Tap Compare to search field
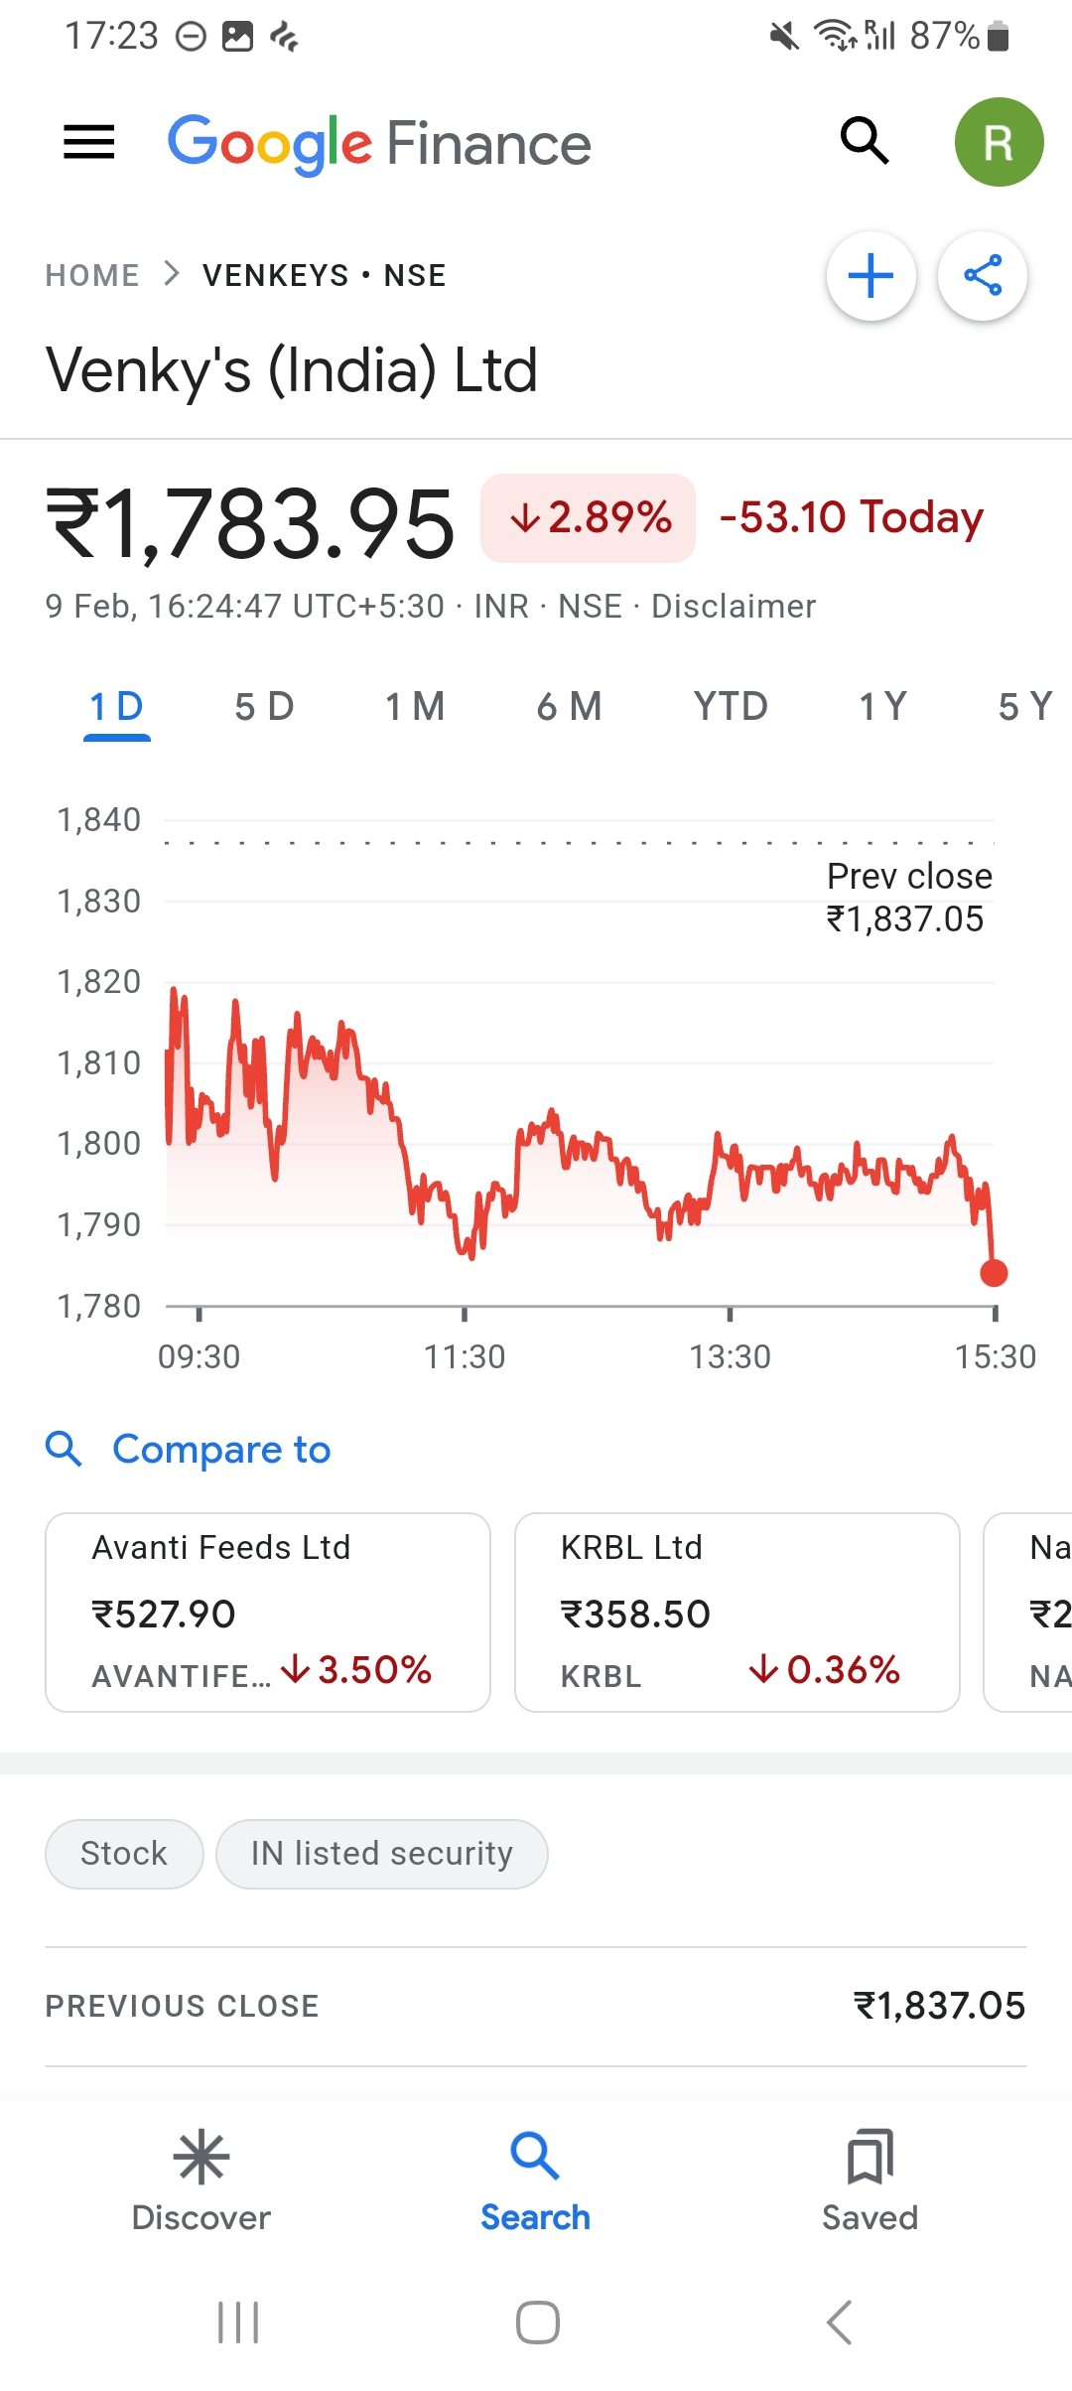Viewport: 1072px width, 2391px height. (x=220, y=1450)
